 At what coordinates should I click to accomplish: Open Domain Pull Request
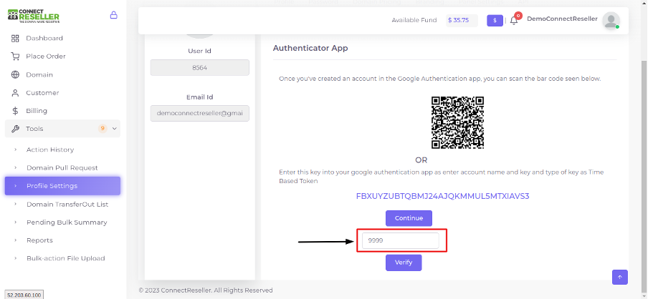62,168
